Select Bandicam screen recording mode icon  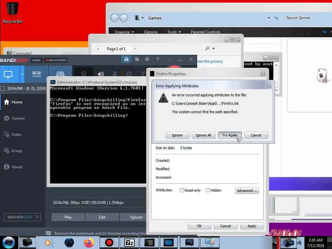point(8,75)
